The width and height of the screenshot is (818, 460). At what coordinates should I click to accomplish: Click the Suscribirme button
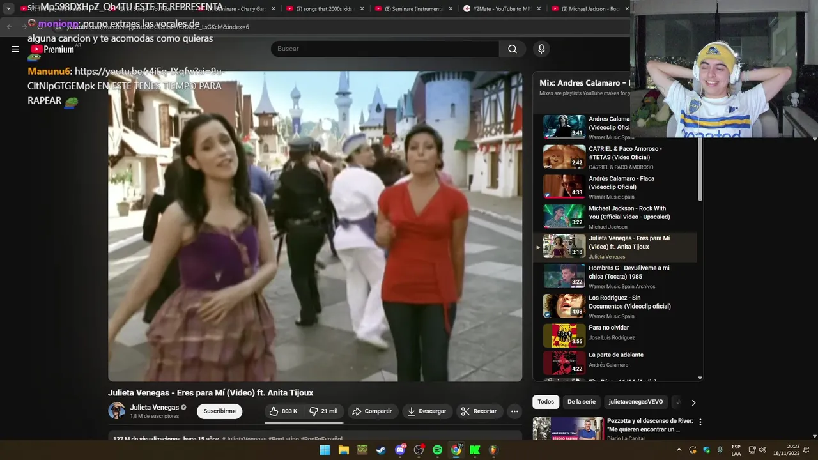click(x=219, y=411)
